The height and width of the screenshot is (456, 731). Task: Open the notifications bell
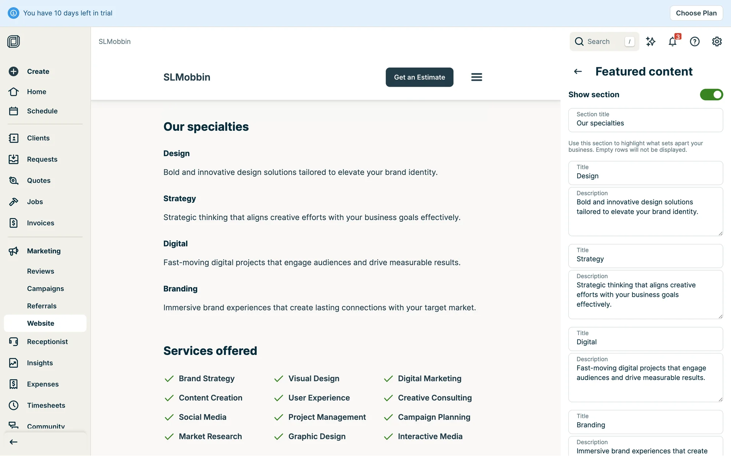[672, 41]
